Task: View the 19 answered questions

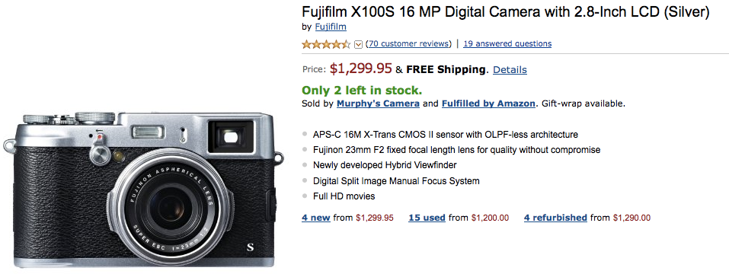Action: (507, 43)
